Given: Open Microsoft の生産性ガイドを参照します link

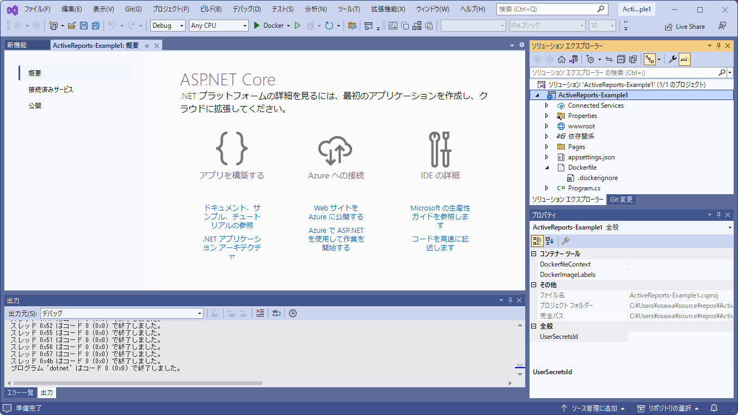Looking at the screenshot, I should pos(440,216).
